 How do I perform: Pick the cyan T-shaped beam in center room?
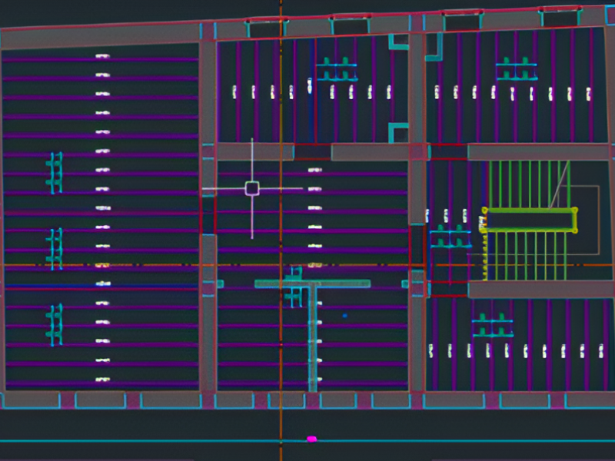click(312, 284)
